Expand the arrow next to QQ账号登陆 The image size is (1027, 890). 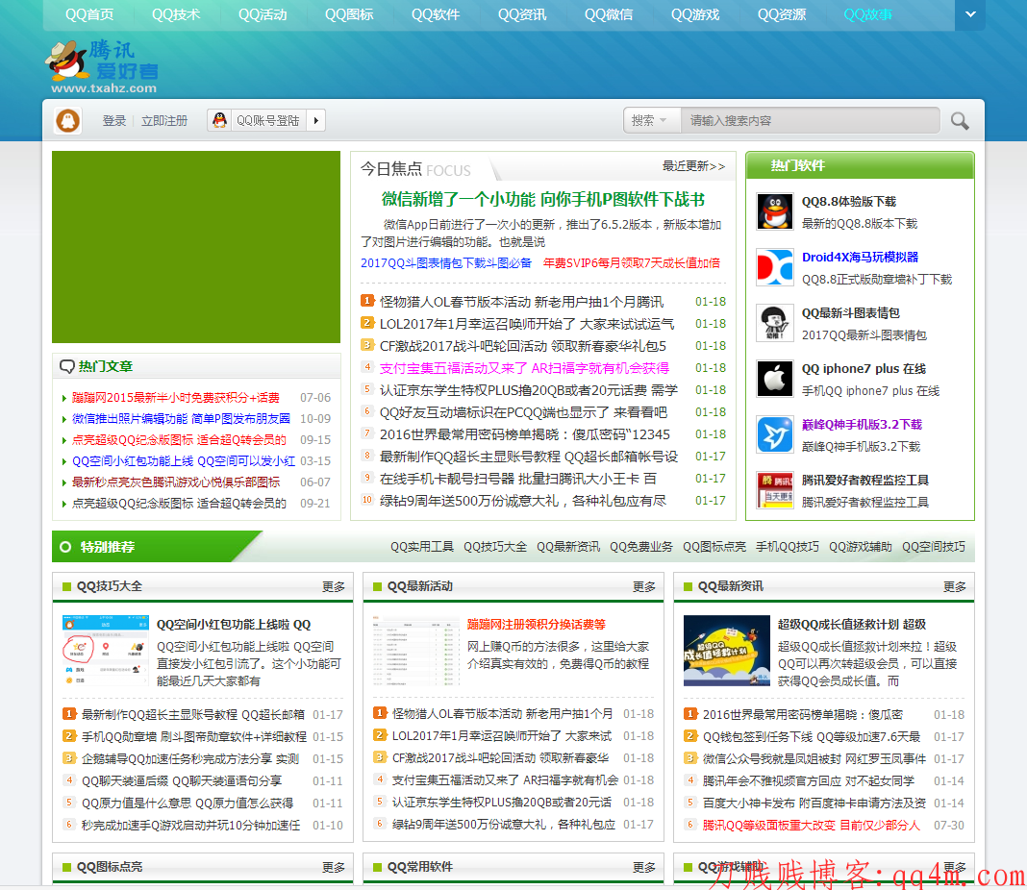(316, 120)
